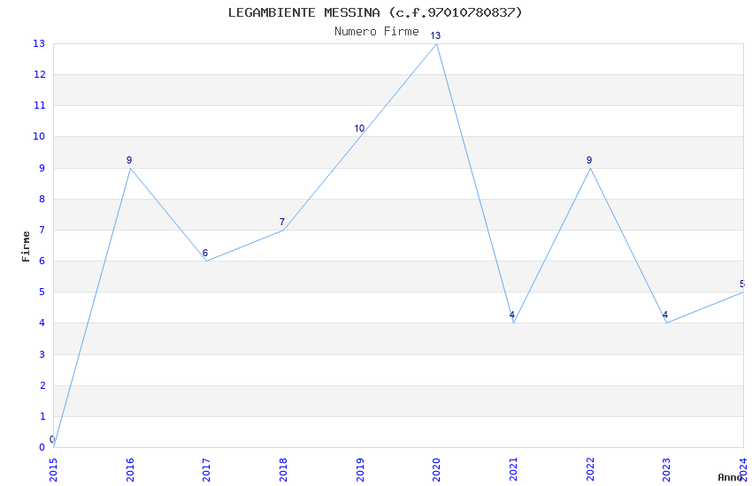Click the data label 4 for 2021

[x=511, y=315]
